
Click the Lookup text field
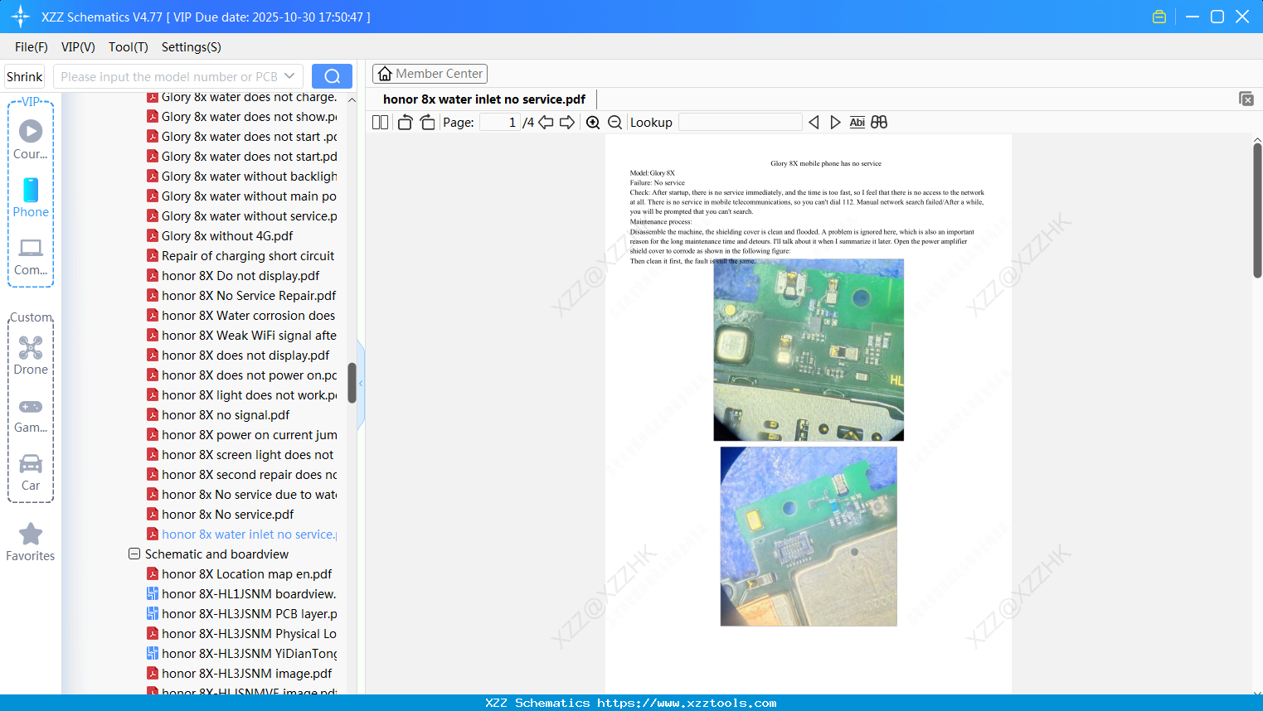(x=741, y=123)
